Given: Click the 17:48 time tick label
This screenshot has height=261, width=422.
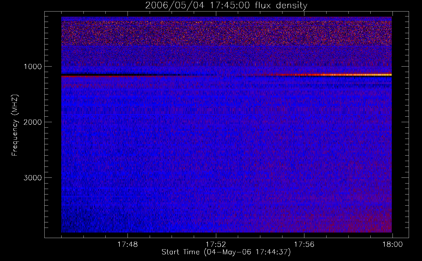Looking at the screenshot, I should [128, 245].
